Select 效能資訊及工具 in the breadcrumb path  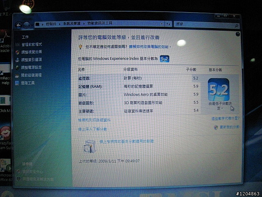click(x=99, y=23)
